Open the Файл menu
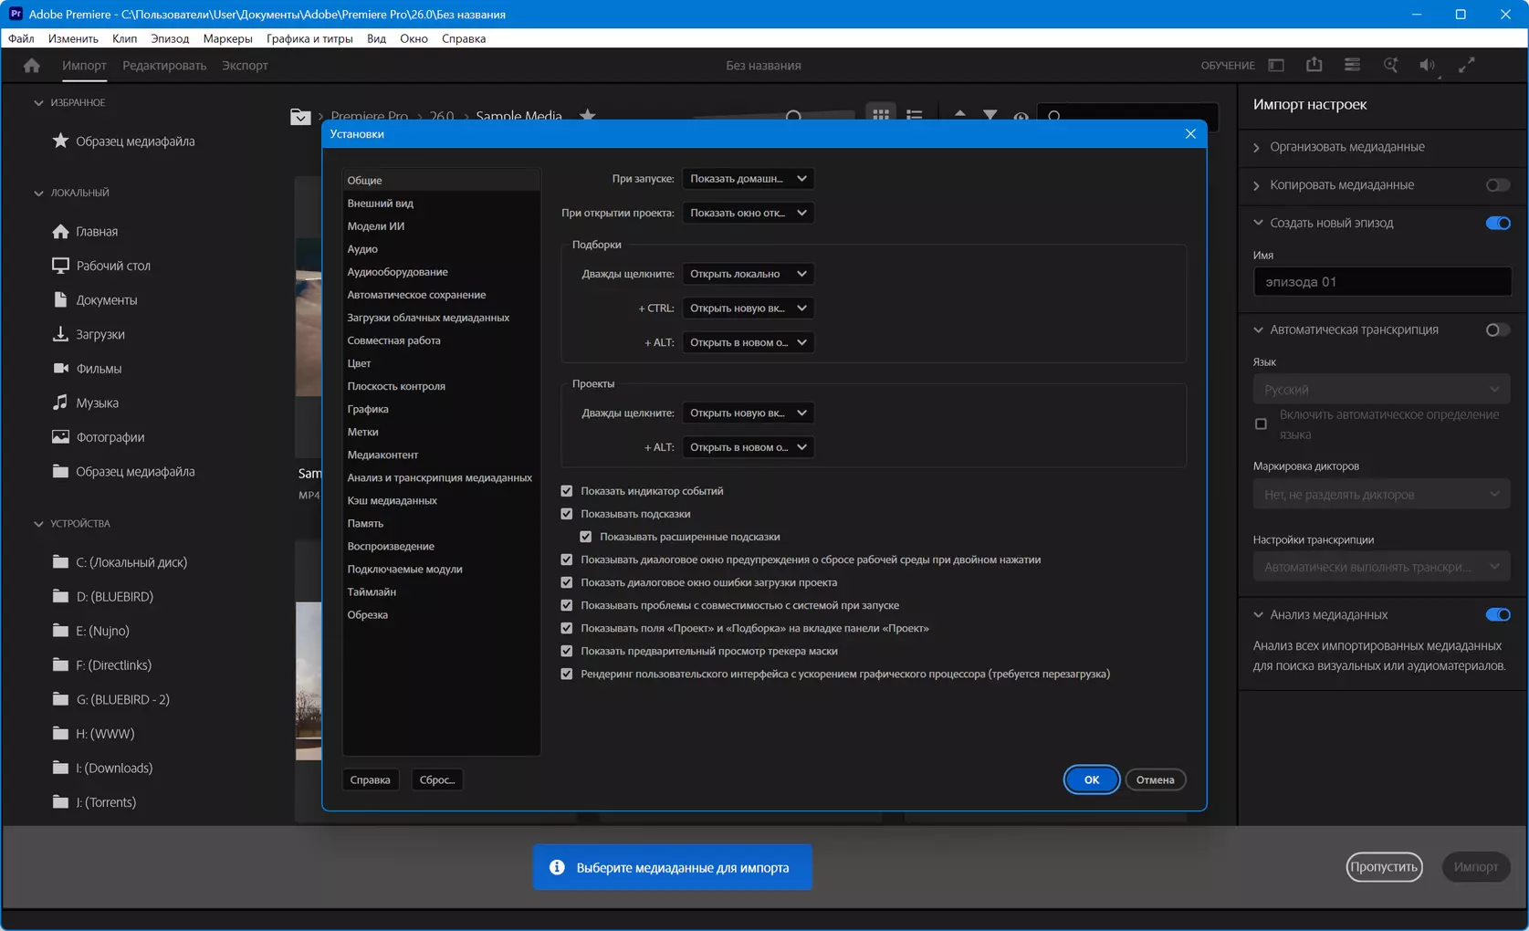The width and height of the screenshot is (1529, 931). (x=21, y=38)
